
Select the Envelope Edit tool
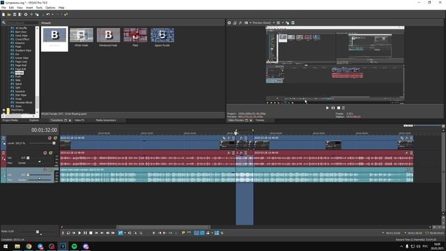[x=130, y=233]
